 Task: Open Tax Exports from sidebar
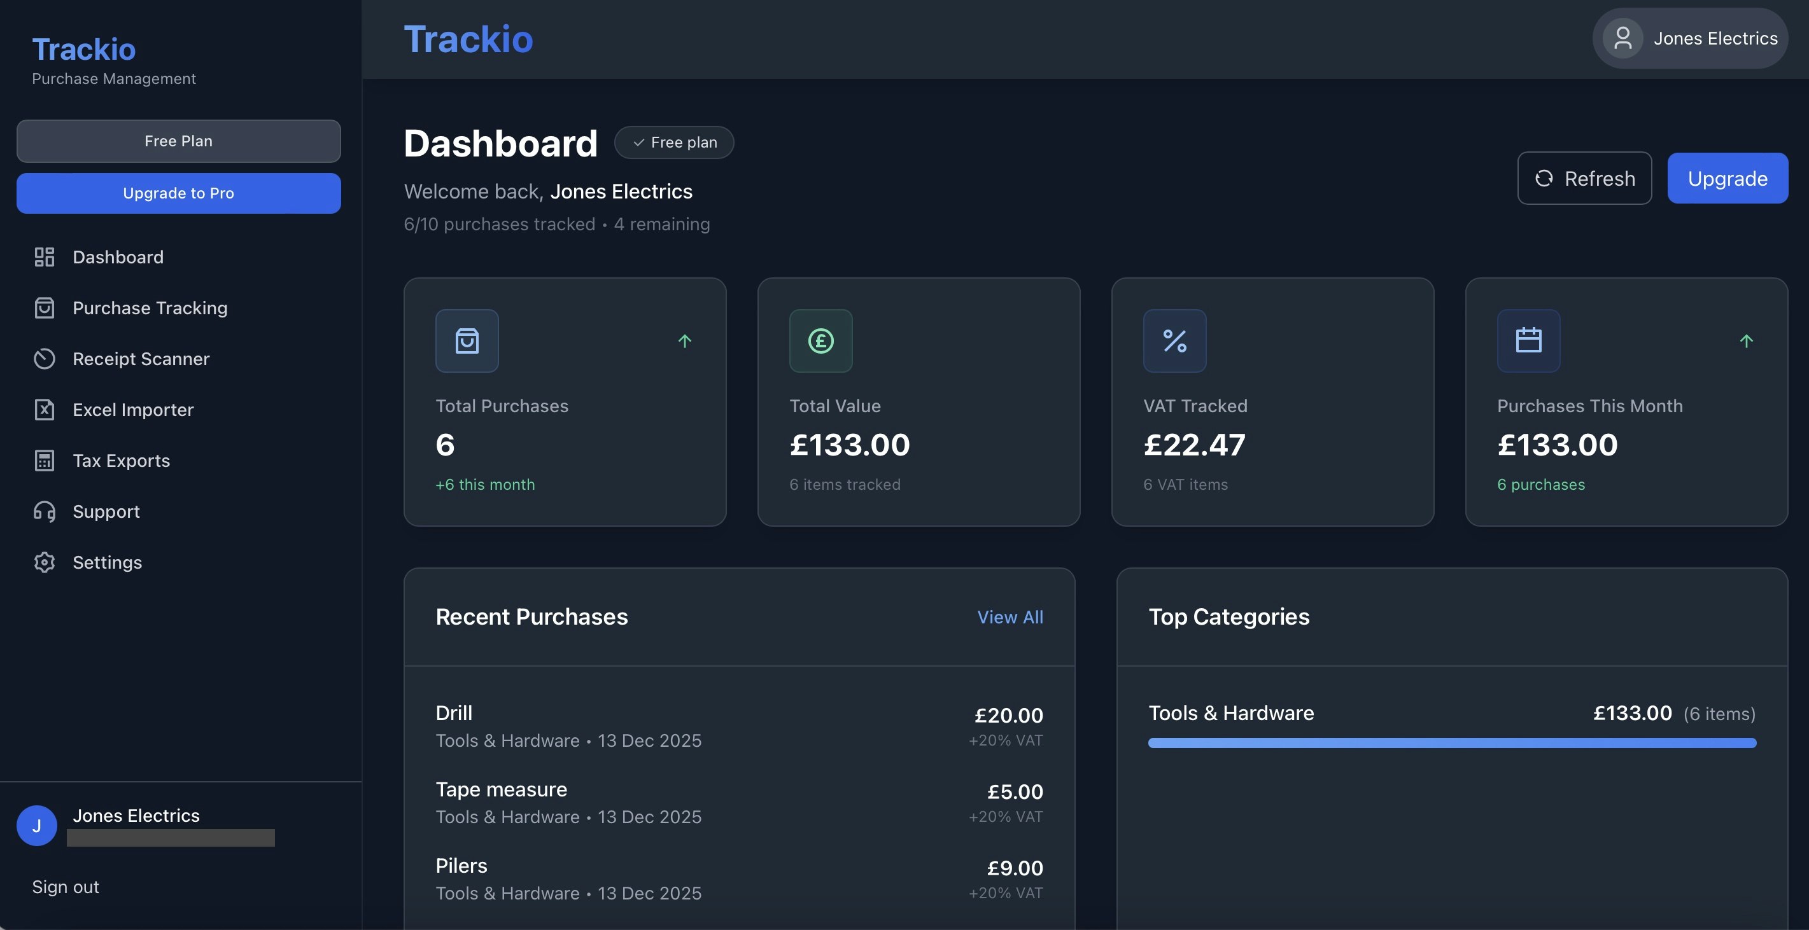tap(122, 461)
